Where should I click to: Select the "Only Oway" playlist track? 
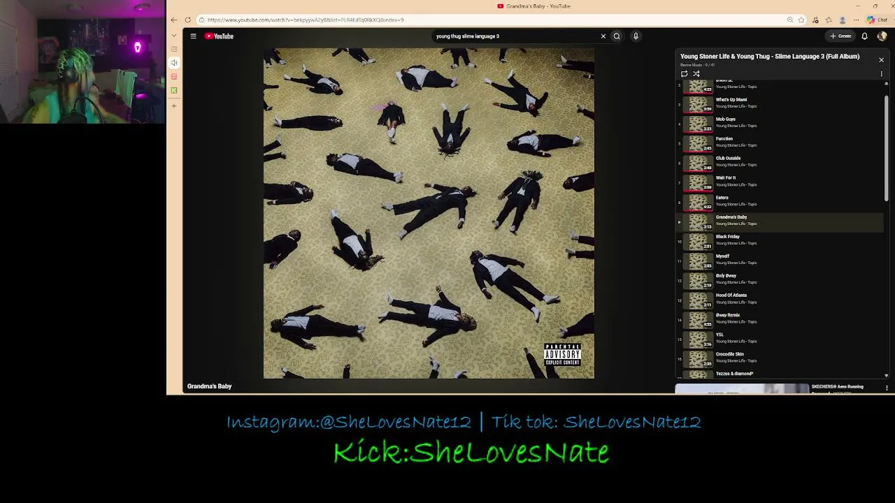tap(780, 280)
